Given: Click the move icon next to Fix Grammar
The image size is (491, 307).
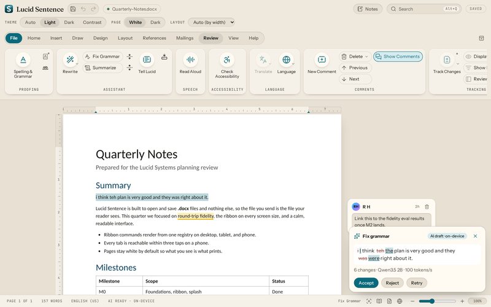Looking at the screenshot, I should 130,56.
